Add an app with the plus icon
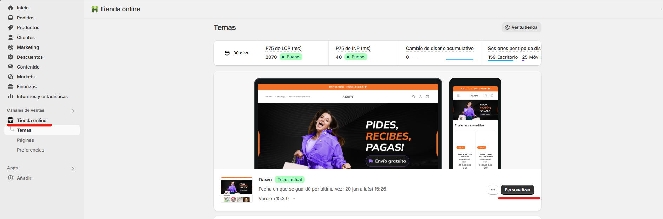Screen dimensions: 663x219 click(x=11, y=178)
